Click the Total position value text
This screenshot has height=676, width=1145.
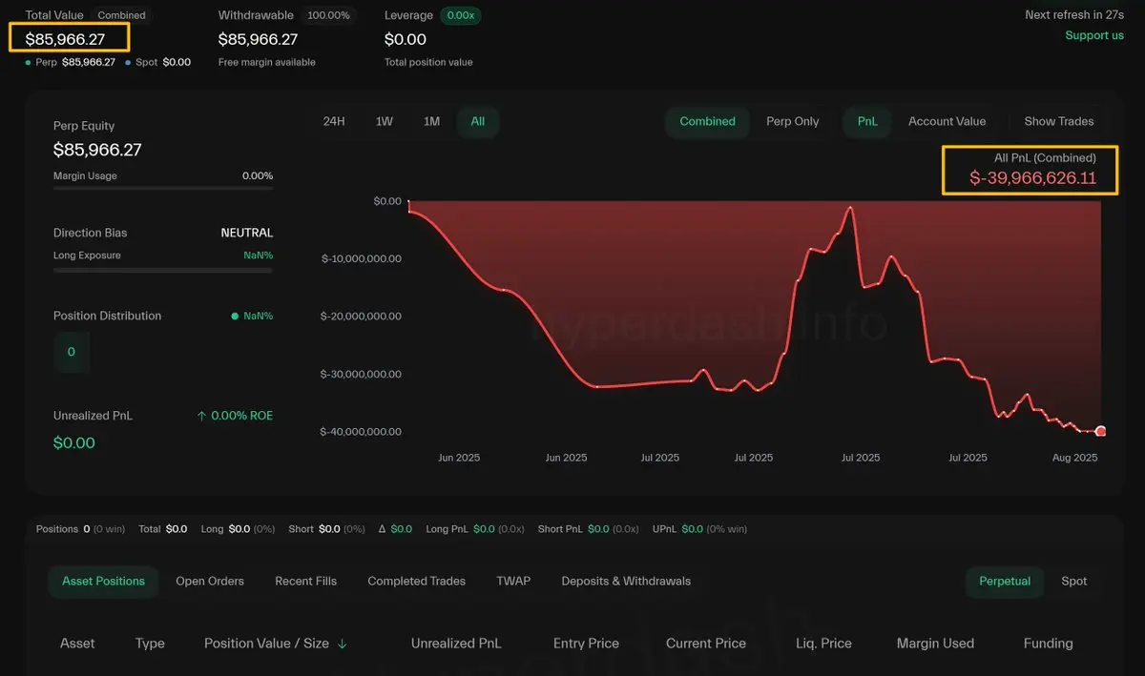428,62
